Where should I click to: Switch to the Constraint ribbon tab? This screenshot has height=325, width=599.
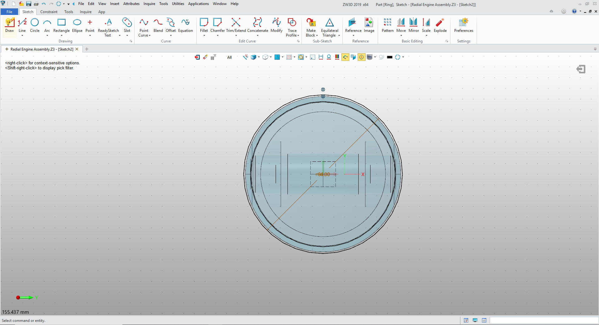point(49,12)
